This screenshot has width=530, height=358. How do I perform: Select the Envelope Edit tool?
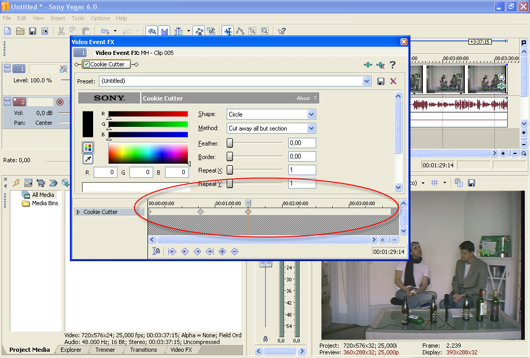240,31
